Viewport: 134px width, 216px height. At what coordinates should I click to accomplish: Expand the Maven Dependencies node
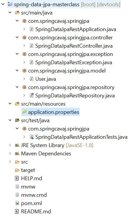pyautogui.click(x=10, y=153)
